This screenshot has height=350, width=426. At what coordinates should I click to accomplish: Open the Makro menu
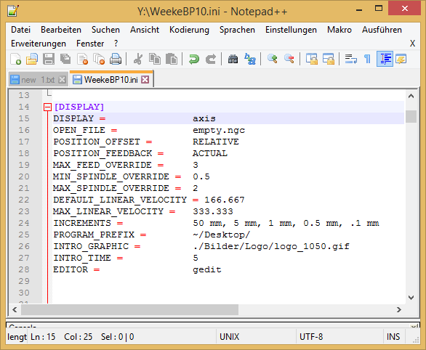339,30
